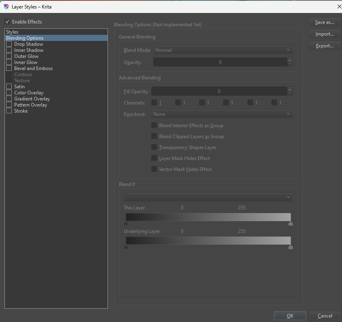Click the This Layer gradient slider
Viewport: 342px width, 322px height.
208,217
